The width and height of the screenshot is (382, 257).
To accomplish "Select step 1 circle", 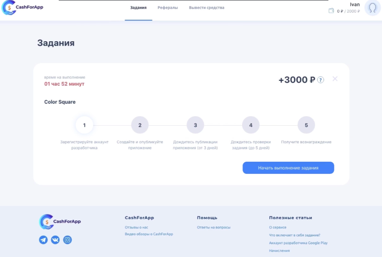I will point(84,125).
